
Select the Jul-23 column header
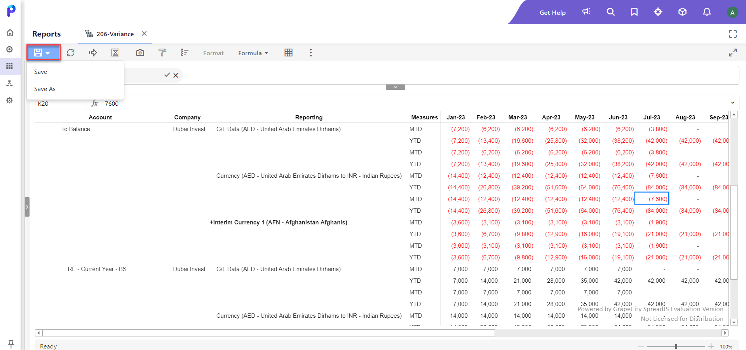[x=652, y=117]
